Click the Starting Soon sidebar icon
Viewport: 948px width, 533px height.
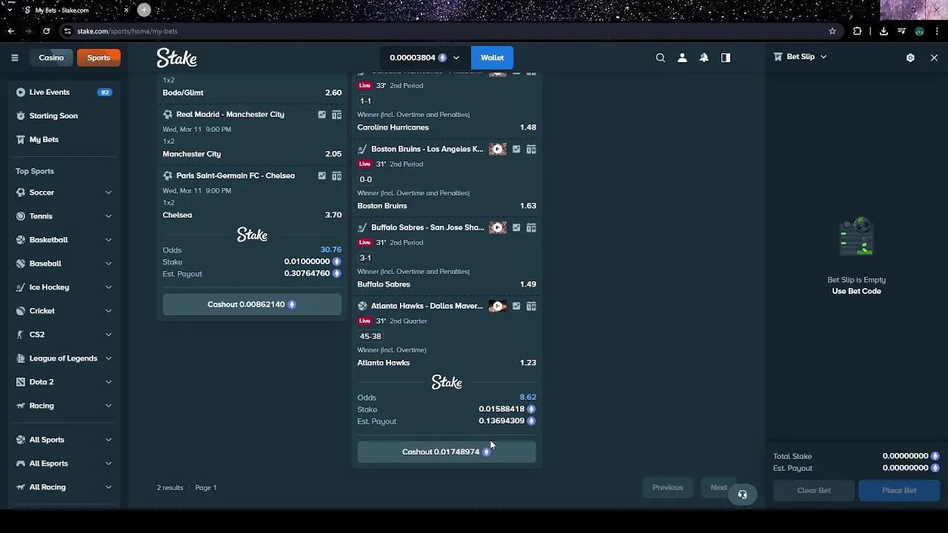(21, 116)
